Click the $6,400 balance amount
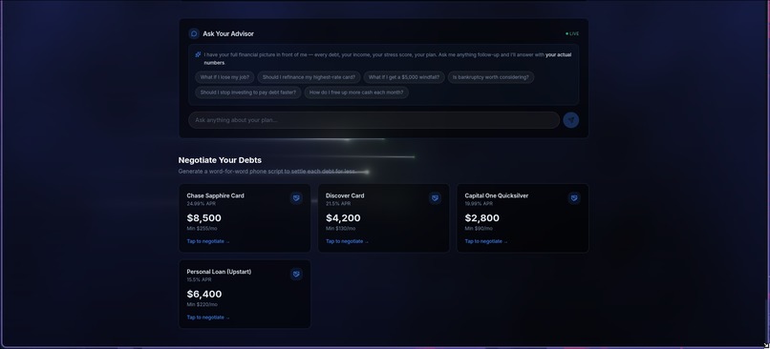This screenshot has height=349, width=770. click(204, 294)
